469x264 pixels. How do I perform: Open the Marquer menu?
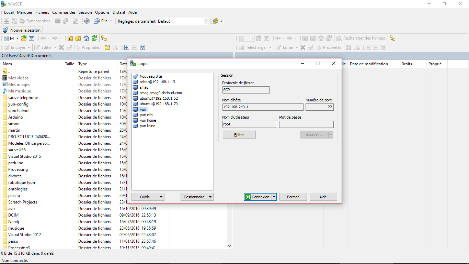tap(24, 12)
